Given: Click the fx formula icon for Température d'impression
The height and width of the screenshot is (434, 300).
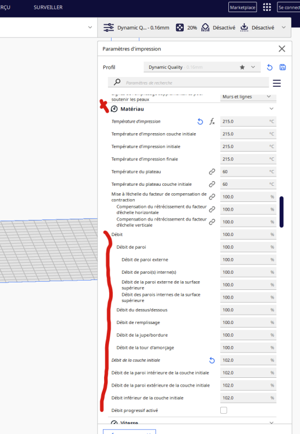Looking at the screenshot, I should pos(212,122).
